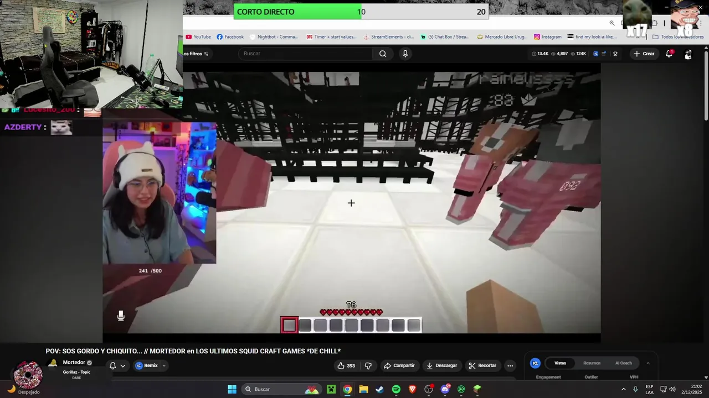Click the 13.4K watch time stat
The height and width of the screenshot is (398, 709).
point(540,54)
